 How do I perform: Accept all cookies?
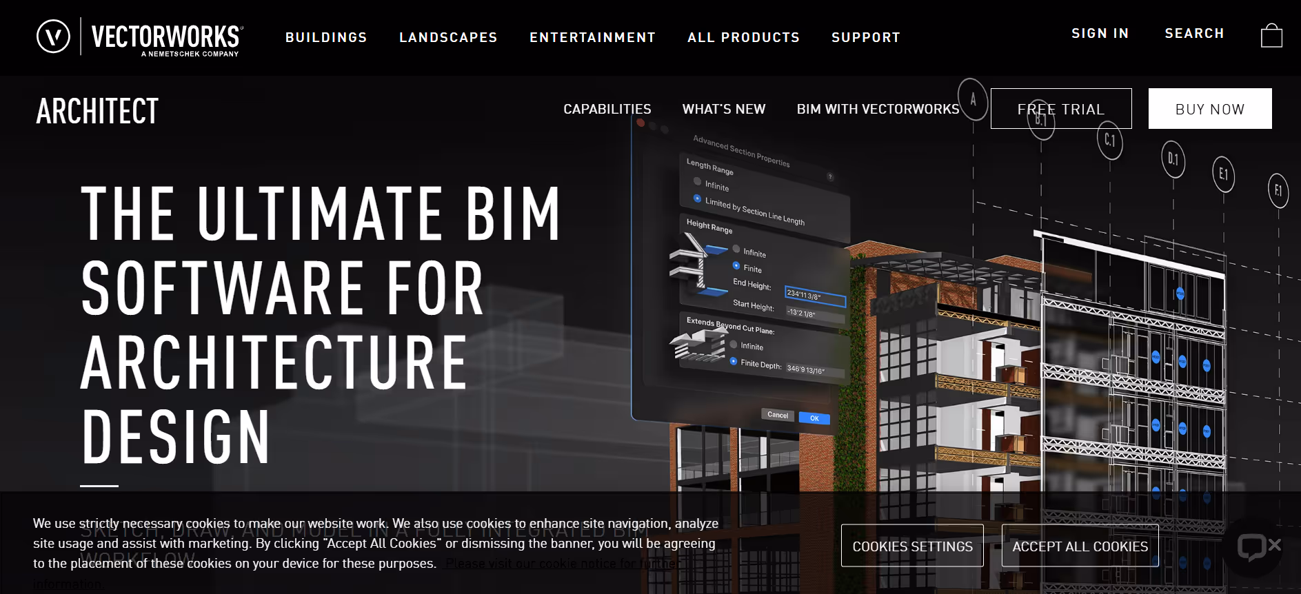1080,546
